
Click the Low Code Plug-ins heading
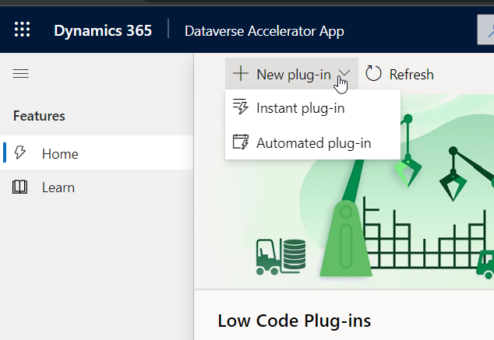pyautogui.click(x=294, y=321)
